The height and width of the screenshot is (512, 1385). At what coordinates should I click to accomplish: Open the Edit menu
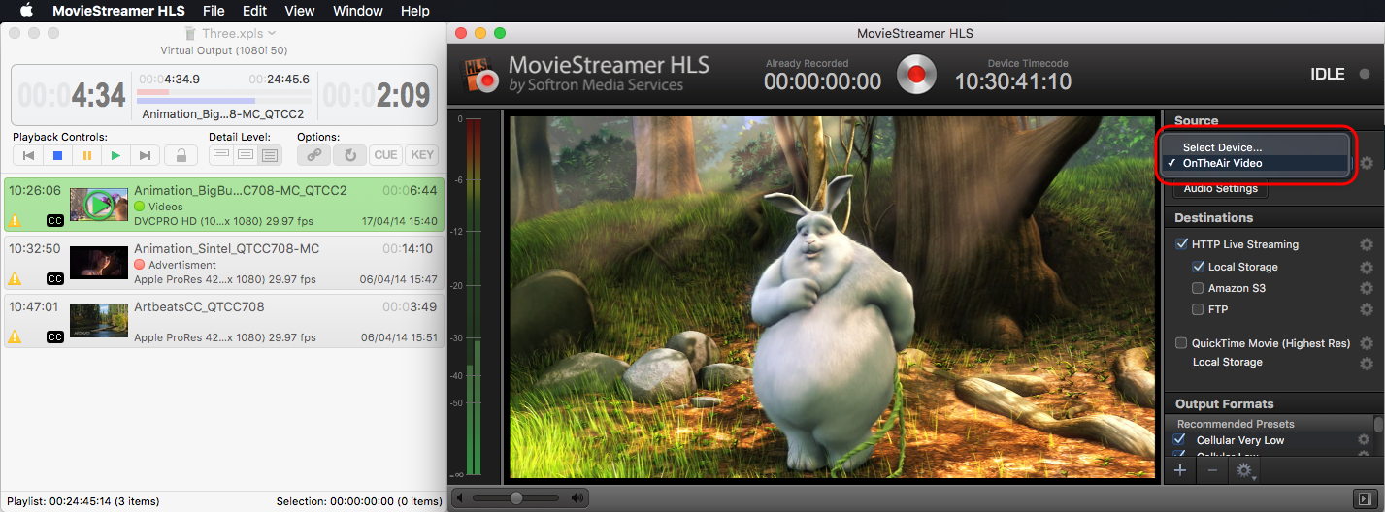coord(254,11)
